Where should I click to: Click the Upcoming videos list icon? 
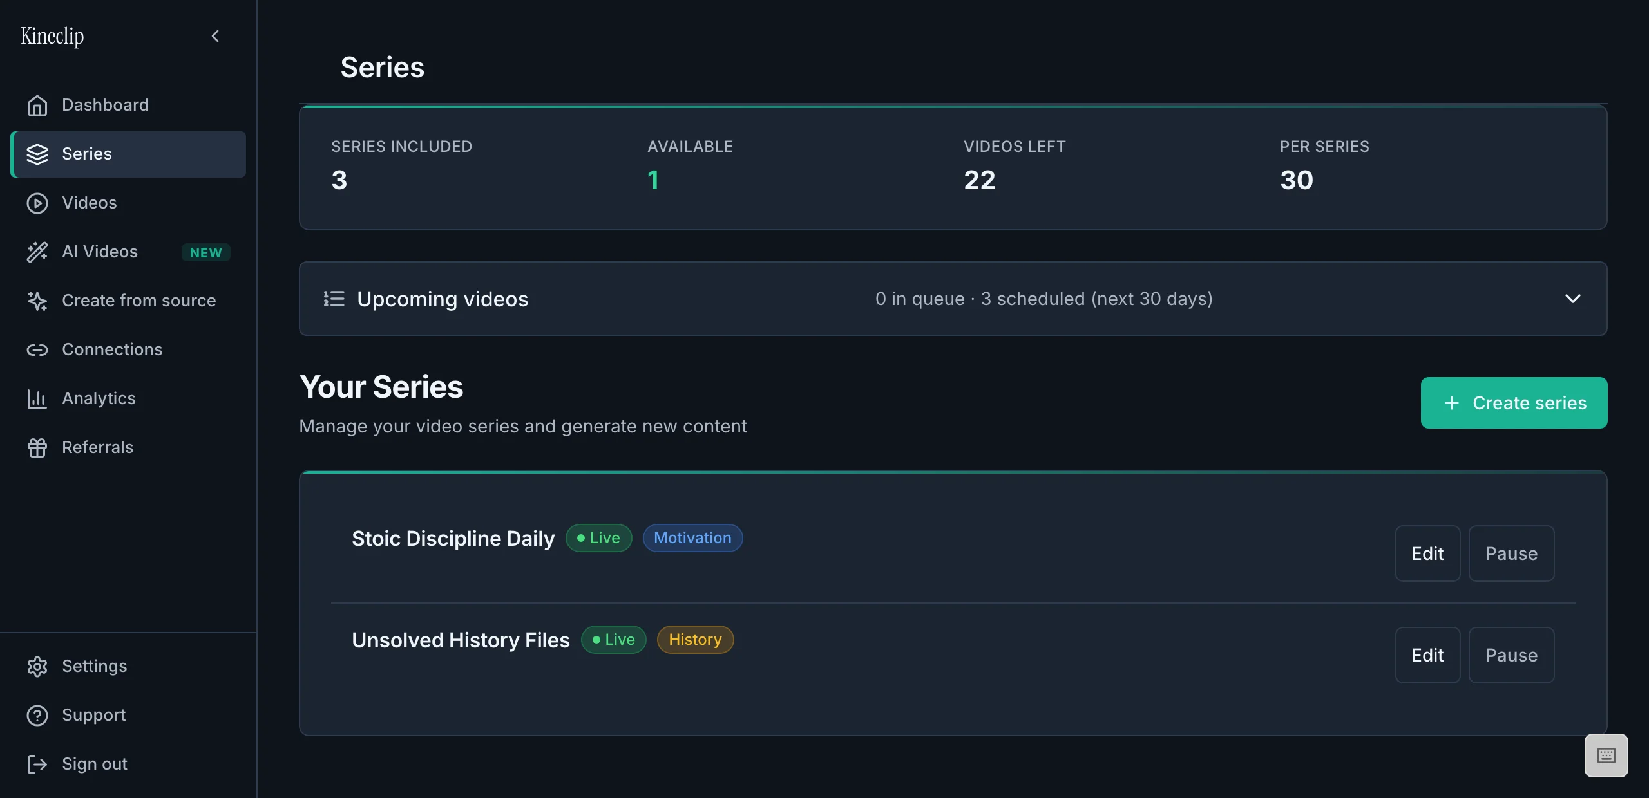tap(334, 299)
